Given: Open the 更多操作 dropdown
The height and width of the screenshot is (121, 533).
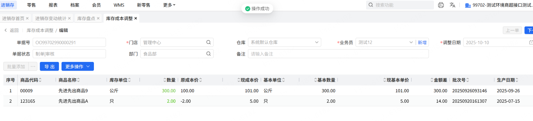Looking at the screenshot, I should 78,66.
